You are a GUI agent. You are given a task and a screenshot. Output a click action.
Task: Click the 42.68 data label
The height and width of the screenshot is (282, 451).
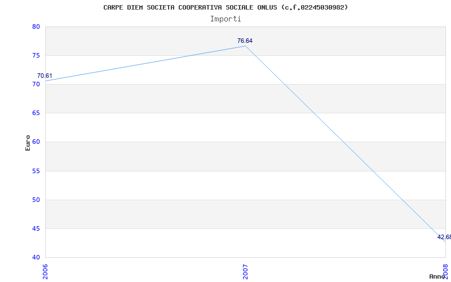click(x=444, y=237)
